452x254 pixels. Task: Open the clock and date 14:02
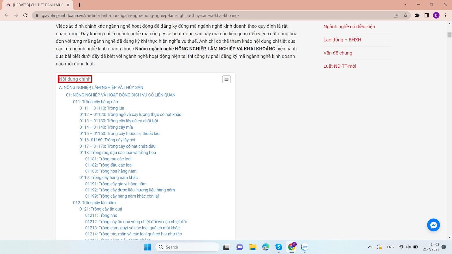click(431, 247)
